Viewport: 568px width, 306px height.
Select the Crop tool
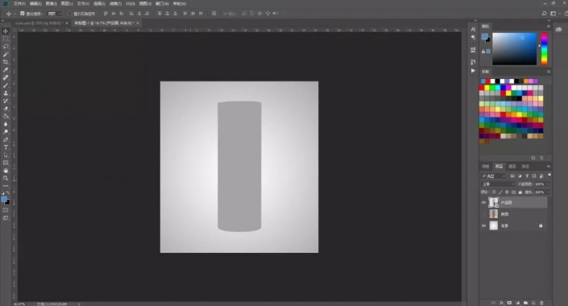coord(6,62)
